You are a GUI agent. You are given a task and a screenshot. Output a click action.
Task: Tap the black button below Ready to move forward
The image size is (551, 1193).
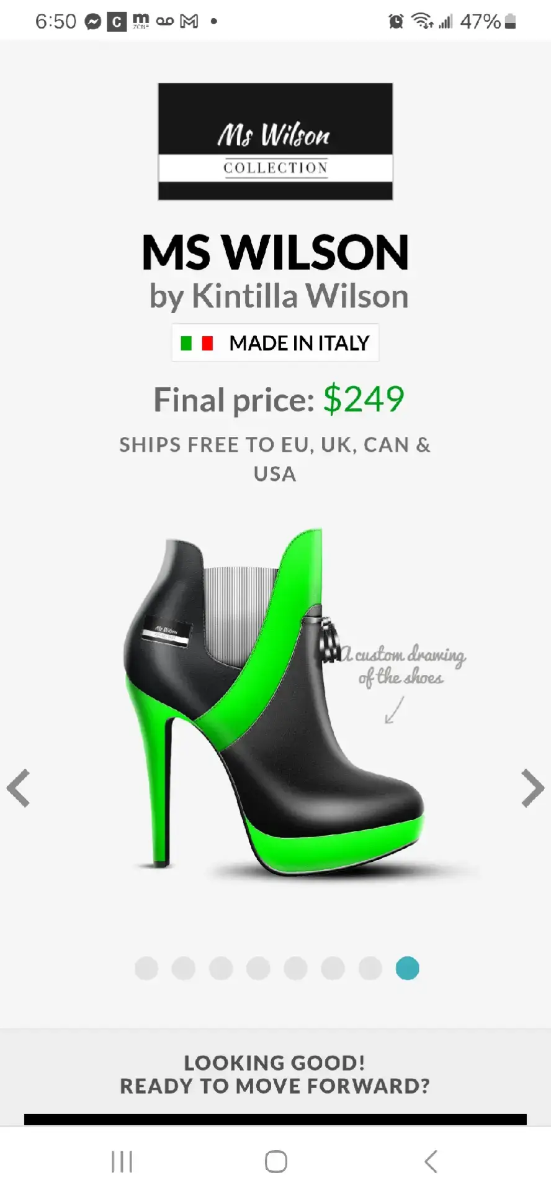[275, 1119]
